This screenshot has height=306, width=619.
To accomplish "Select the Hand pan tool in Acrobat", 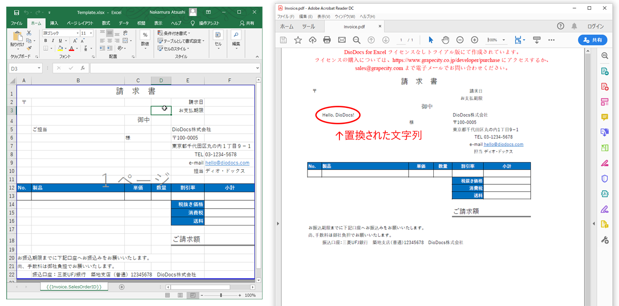I will click(x=445, y=40).
